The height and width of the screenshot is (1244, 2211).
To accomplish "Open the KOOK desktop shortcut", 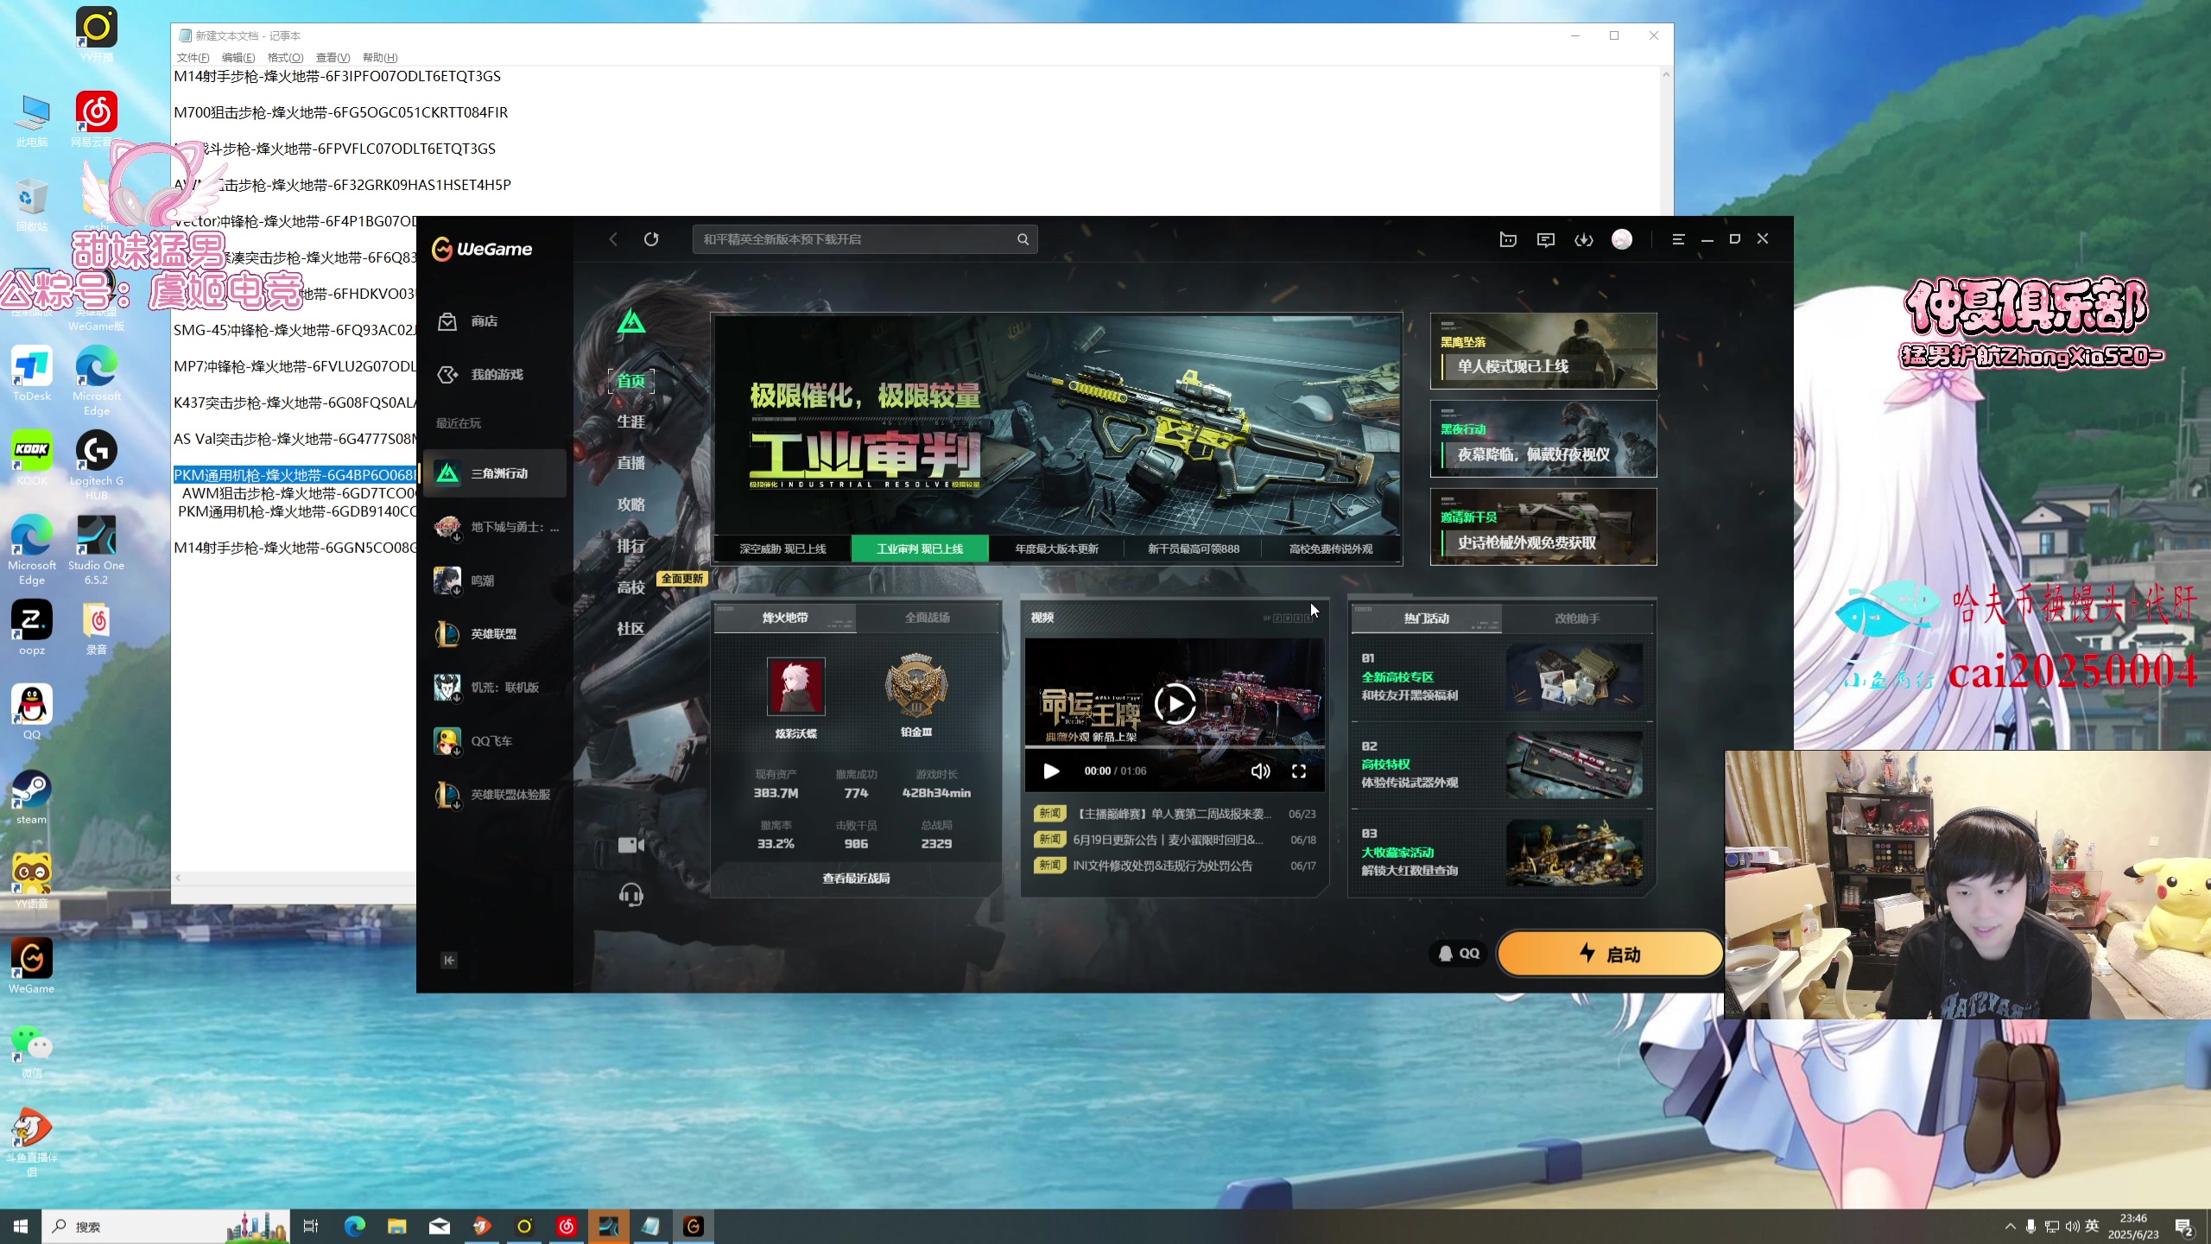I will point(32,459).
